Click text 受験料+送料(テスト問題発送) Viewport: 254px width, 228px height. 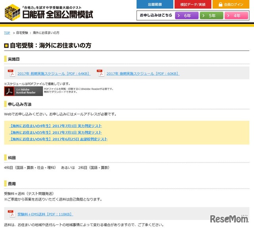coord(29,193)
